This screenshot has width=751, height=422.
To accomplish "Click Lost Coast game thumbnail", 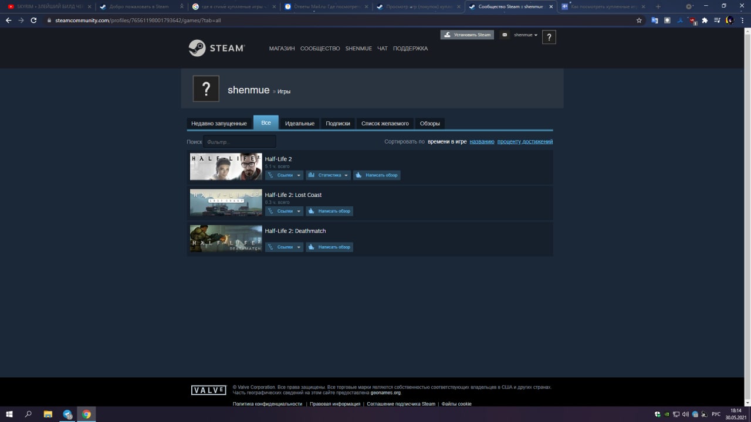I will (x=226, y=202).
